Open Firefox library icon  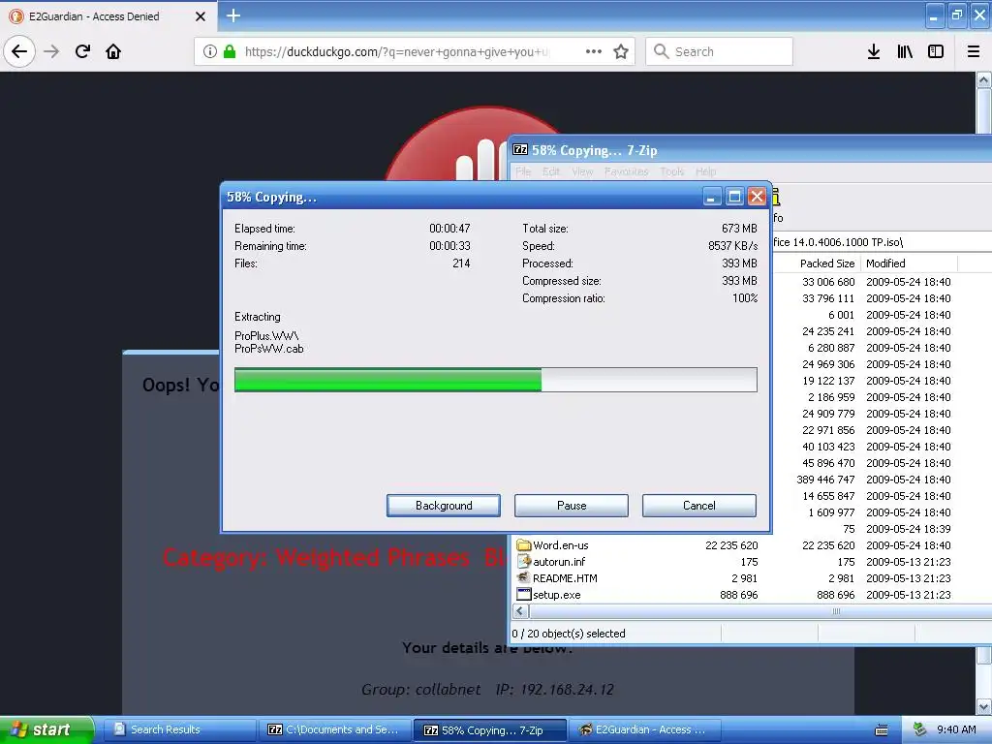point(905,51)
